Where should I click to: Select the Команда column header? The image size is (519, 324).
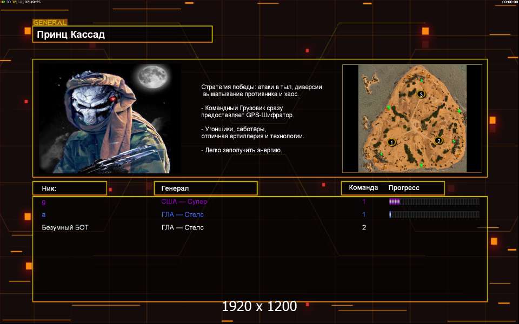coord(363,188)
